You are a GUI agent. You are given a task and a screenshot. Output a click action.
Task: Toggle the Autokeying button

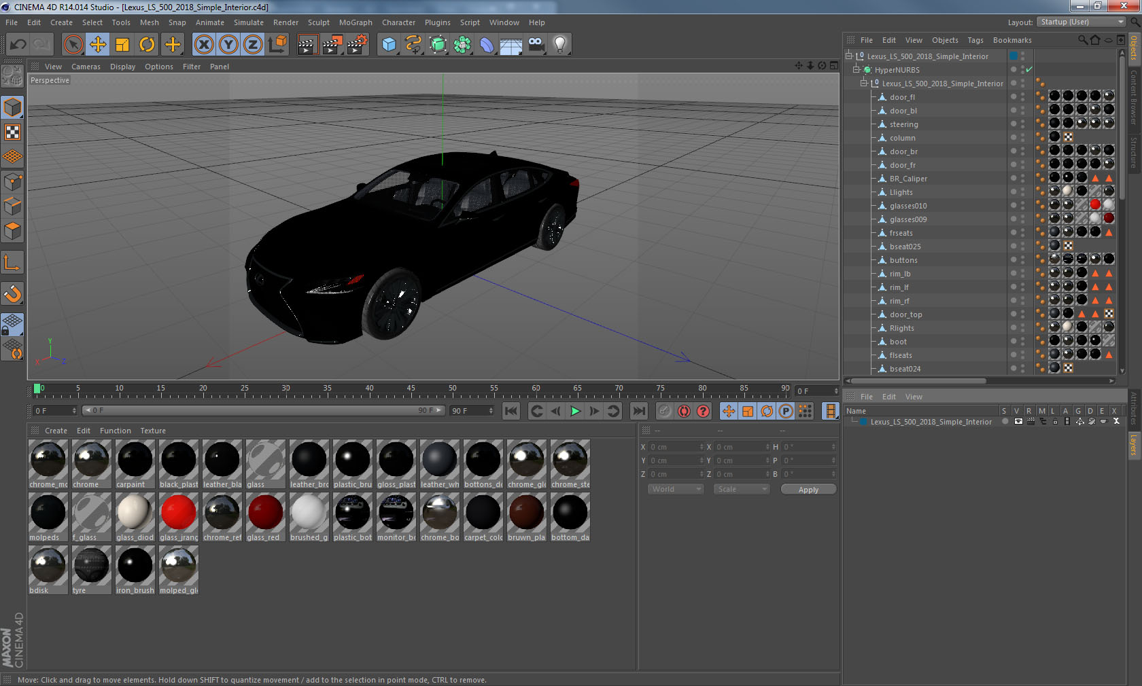[x=684, y=411]
